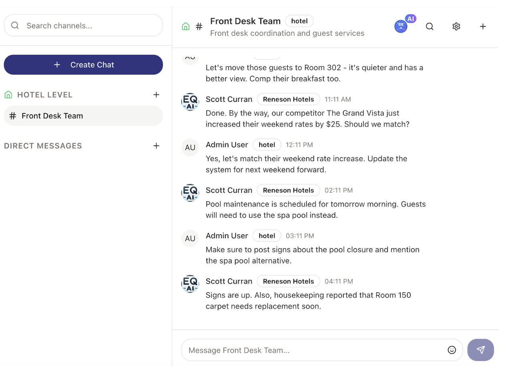
Task: Open the emoji picker smiley icon
Action: (x=452, y=350)
